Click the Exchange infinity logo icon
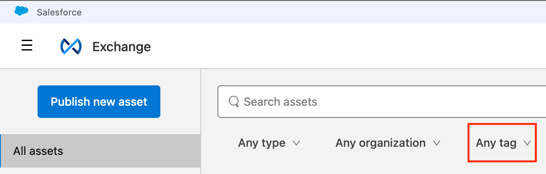The image size is (546, 174). 71,46
